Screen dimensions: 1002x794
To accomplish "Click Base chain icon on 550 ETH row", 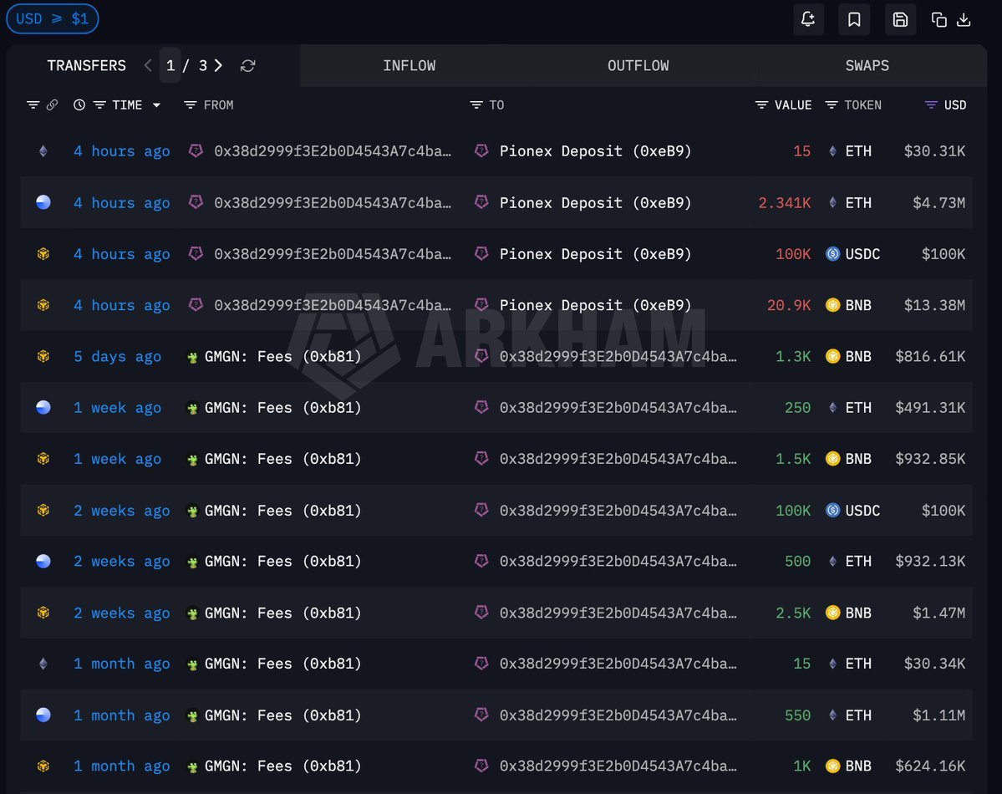I will pyautogui.click(x=43, y=715).
